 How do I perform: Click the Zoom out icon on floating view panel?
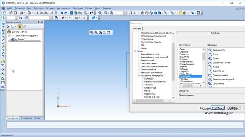96,32
